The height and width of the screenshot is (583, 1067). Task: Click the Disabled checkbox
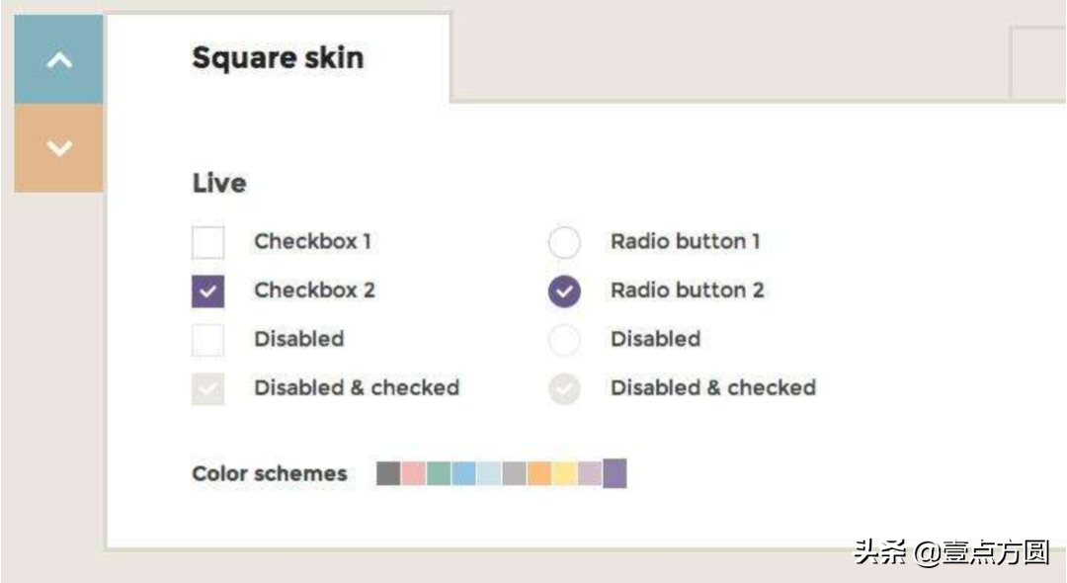pos(207,340)
